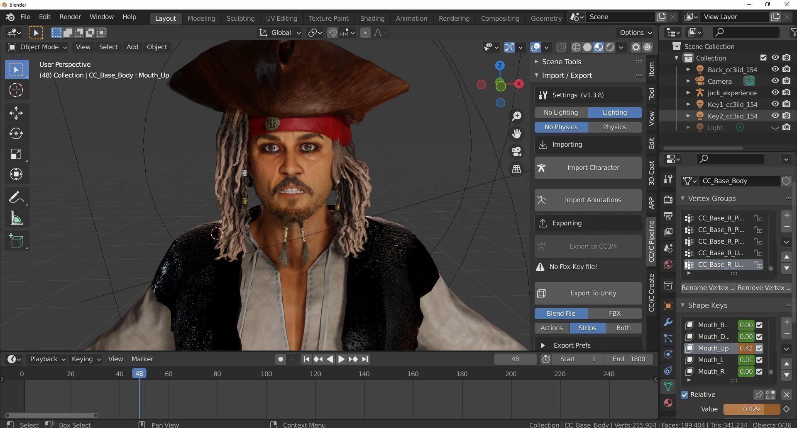Toggle the snapping magnet button
The width and height of the screenshot is (797, 428).
[x=332, y=33]
